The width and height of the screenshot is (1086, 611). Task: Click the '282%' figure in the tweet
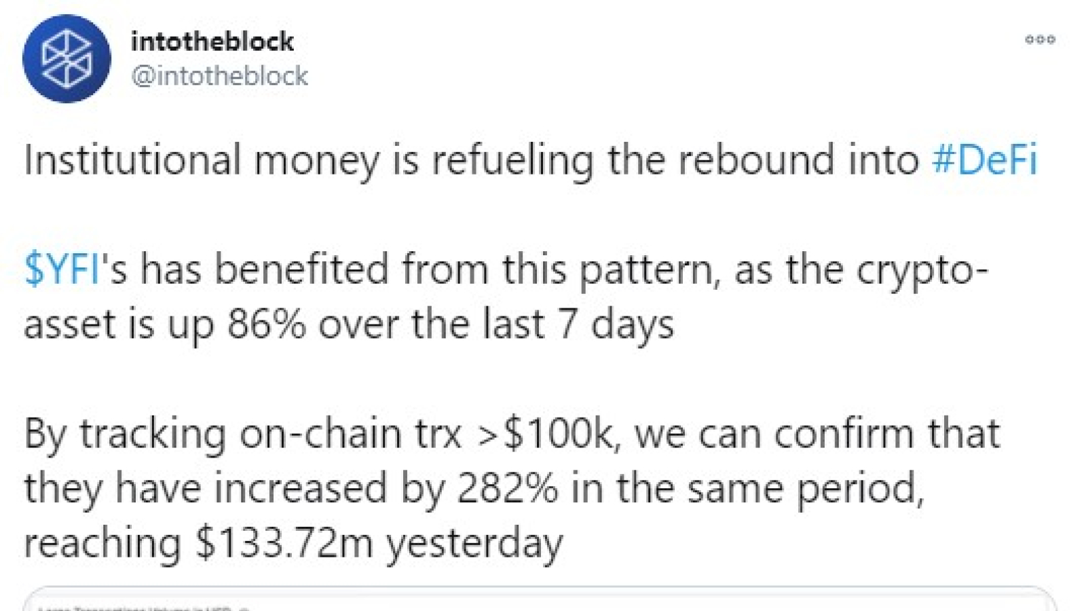(508, 488)
